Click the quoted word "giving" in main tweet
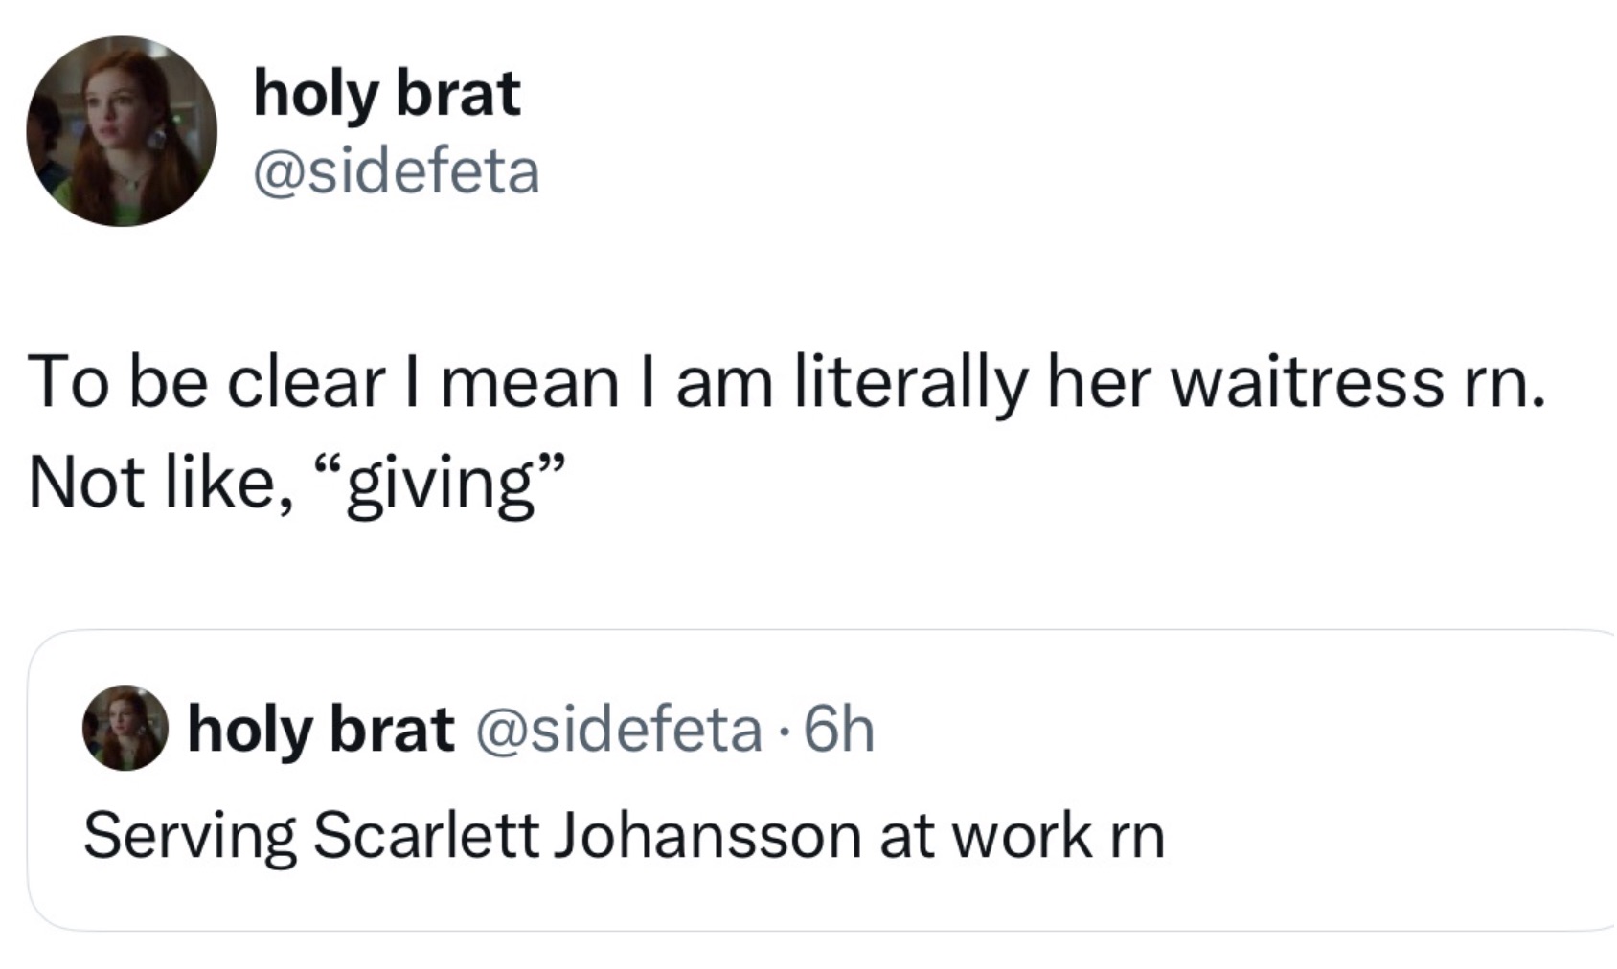 [x=440, y=482]
